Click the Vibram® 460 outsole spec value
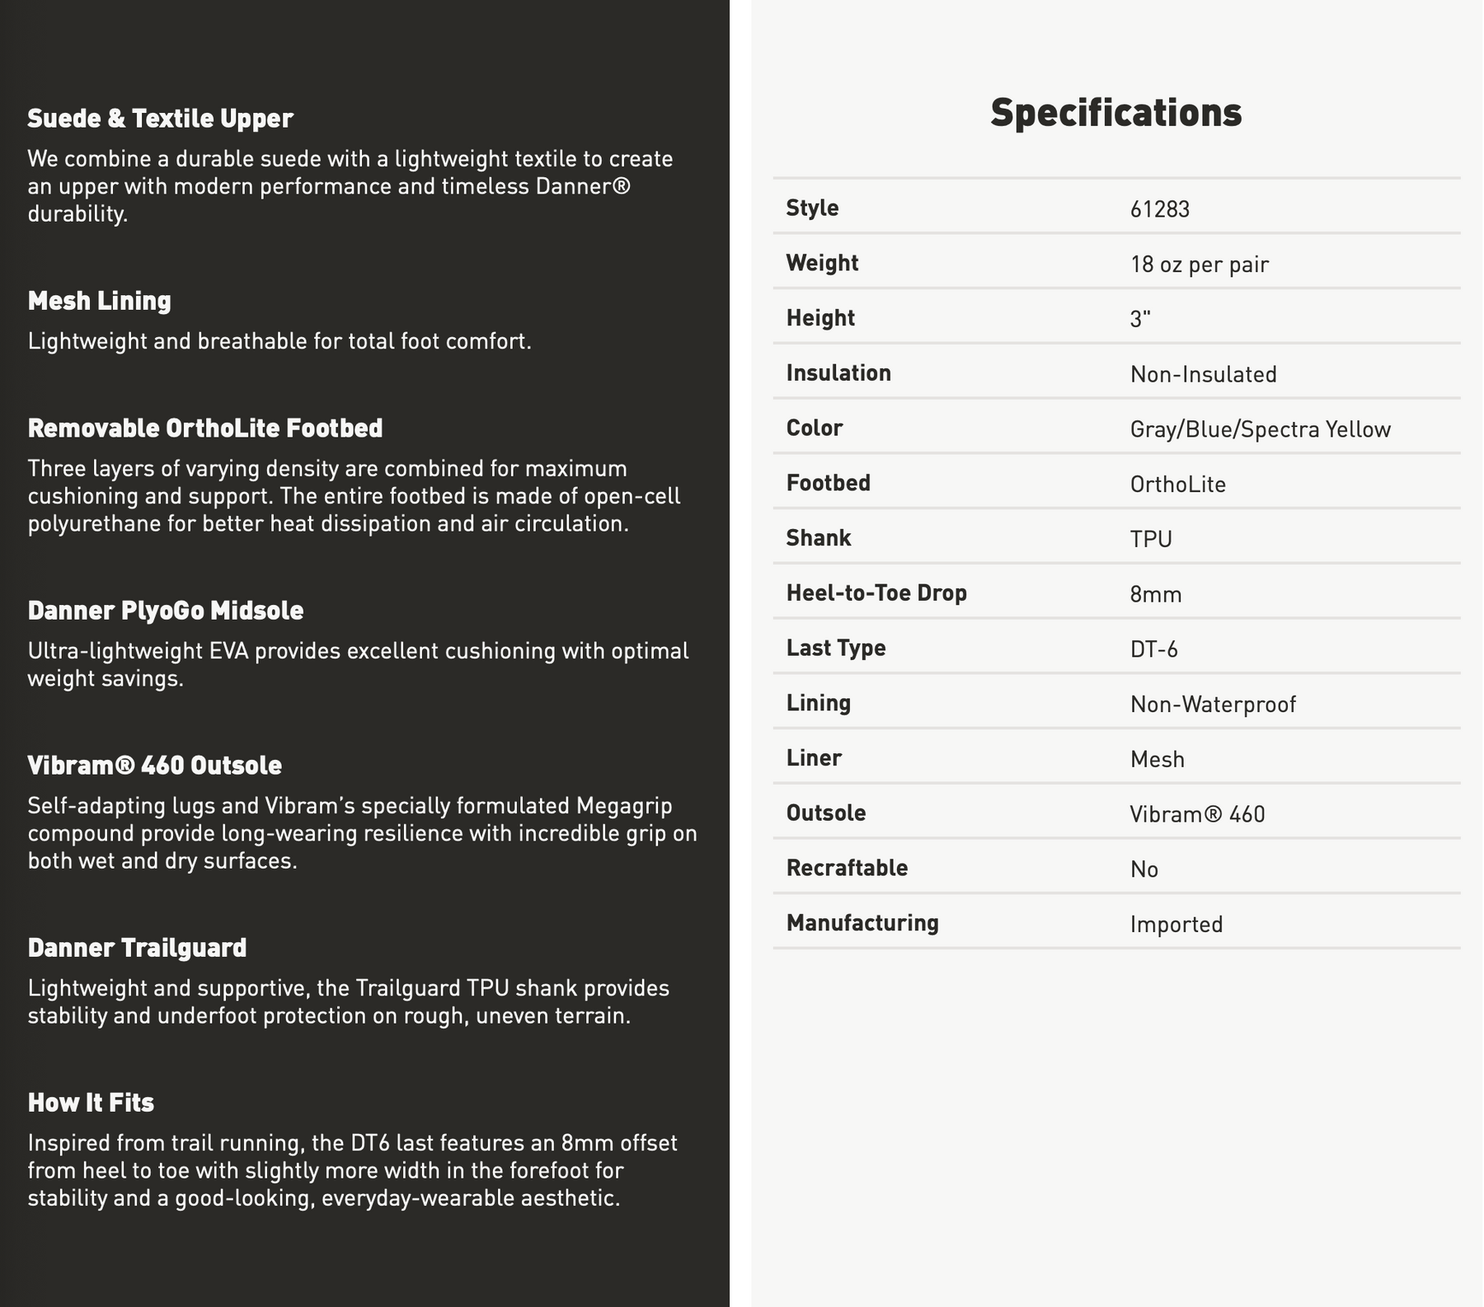Image resolution: width=1484 pixels, height=1307 pixels. (x=1197, y=814)
